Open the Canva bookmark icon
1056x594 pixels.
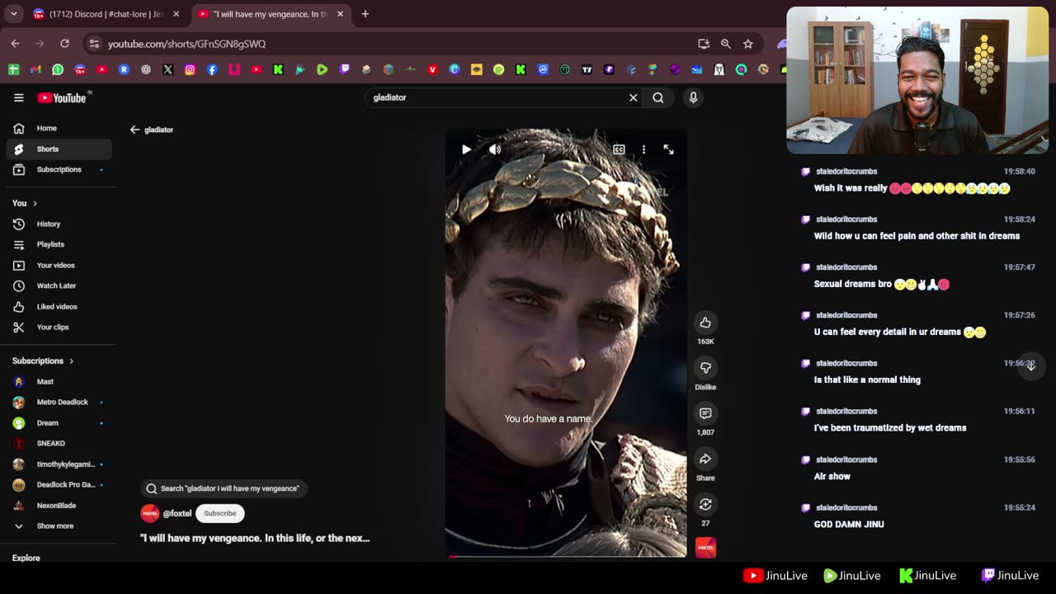[x=455, y=70]
